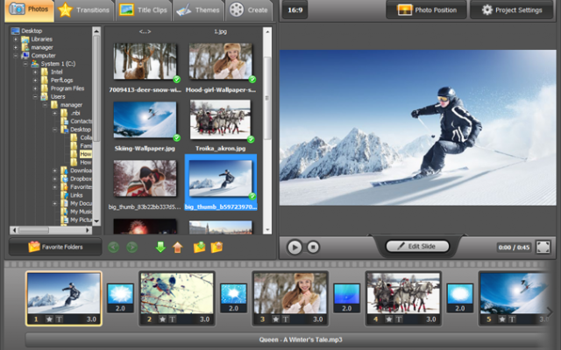Click orange up arrow to remove photo
561x350 pixels.
(x=177, y=247)
